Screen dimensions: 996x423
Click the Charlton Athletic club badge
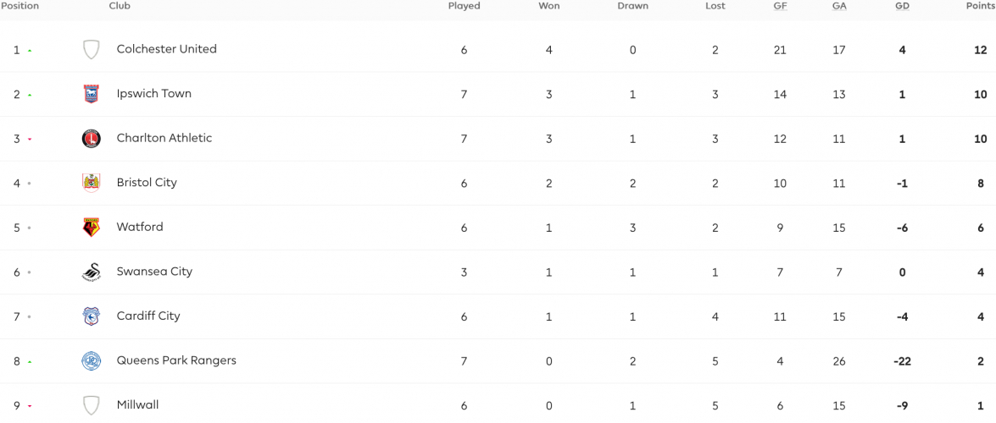point(92,138)
